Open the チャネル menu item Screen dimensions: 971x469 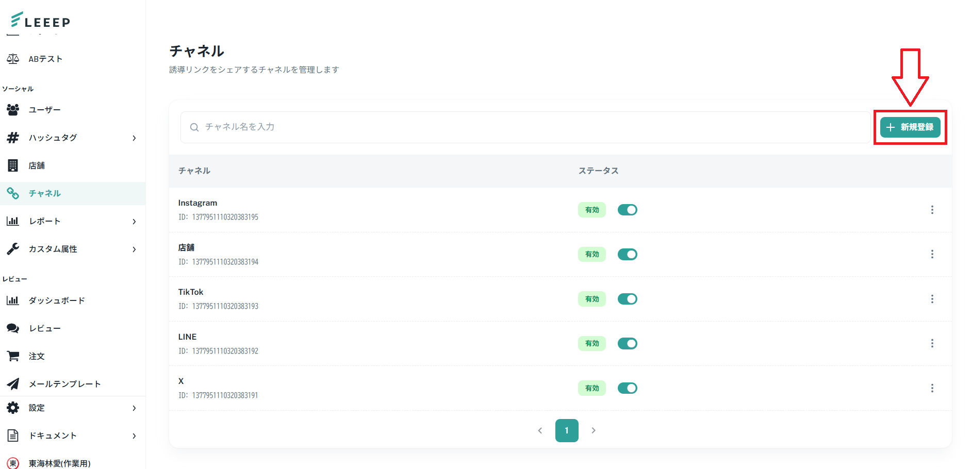[x=45, y=193]
